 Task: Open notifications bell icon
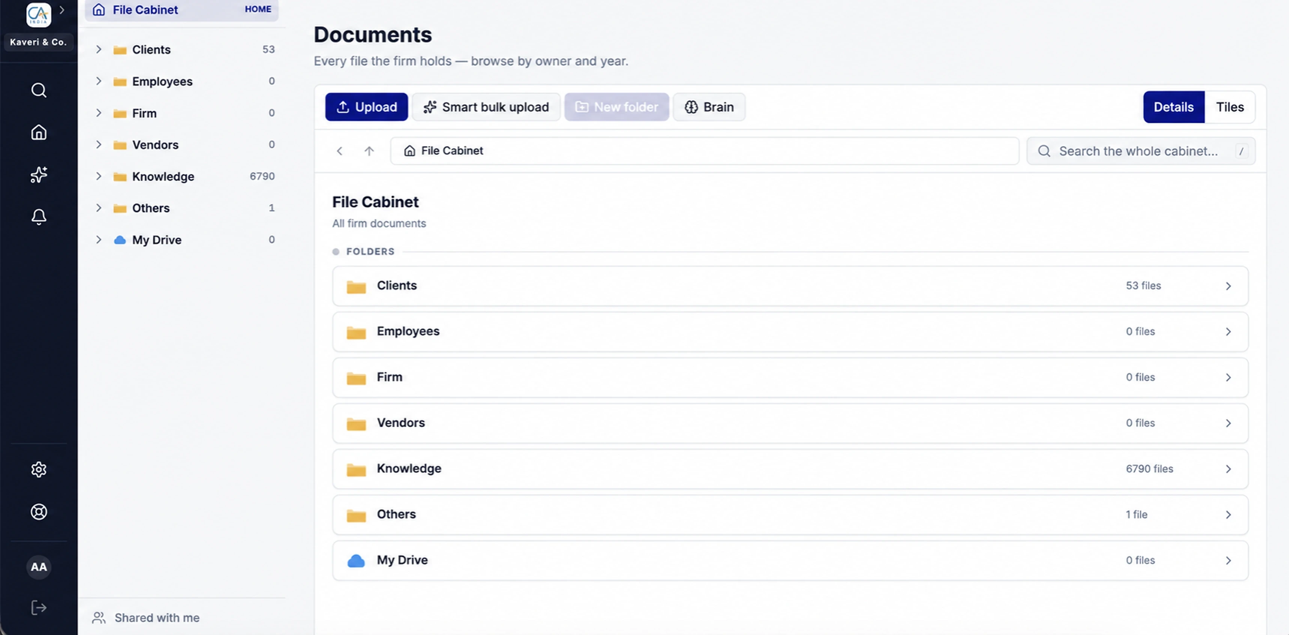[x=39, y=217]
